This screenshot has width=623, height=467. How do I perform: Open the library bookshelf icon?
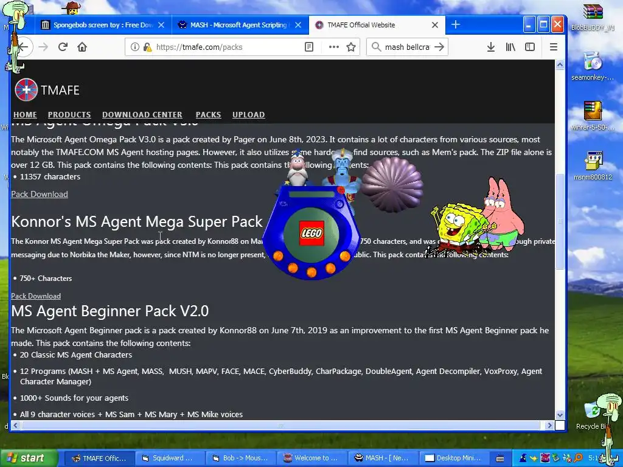coord(510,47)
